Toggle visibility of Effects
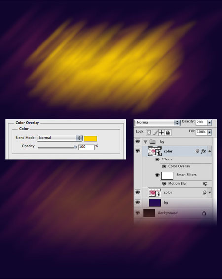The image size is (222, 279). pos(157,159)
